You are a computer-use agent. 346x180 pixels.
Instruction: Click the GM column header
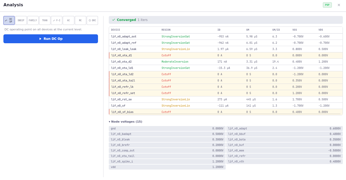point(248,30)
